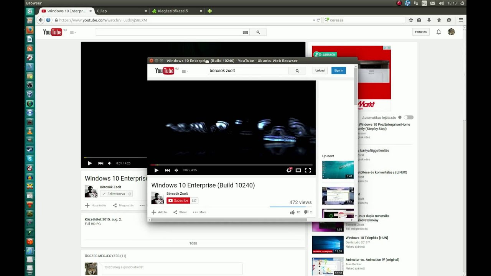Focus search field containing 'börcsök zsolt'
This screenshot has width=491, height=276.
(248, 71)
